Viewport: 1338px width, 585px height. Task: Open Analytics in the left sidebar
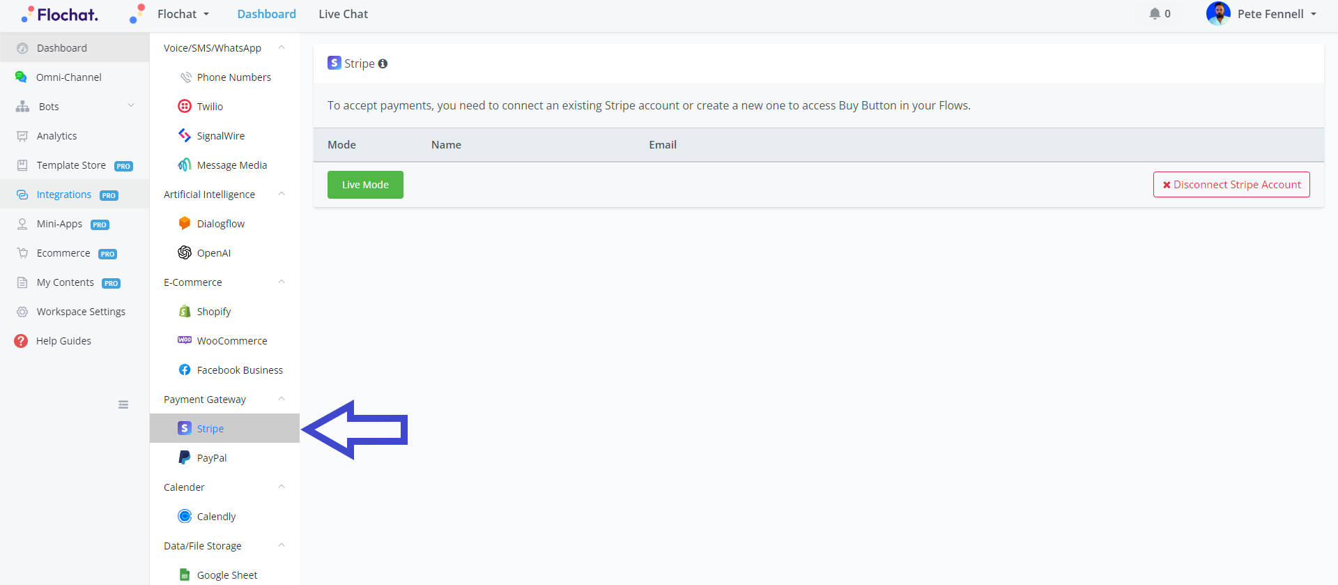click(56, 136)
